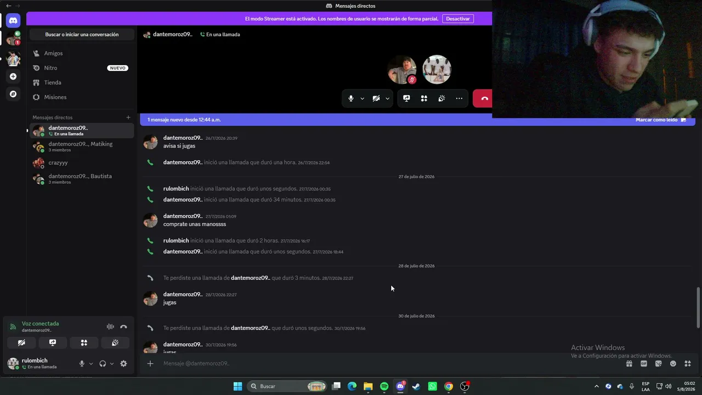Viewport: 702px width, 395px height.
Task: Open the Nitro page
Action: (82, 68)
